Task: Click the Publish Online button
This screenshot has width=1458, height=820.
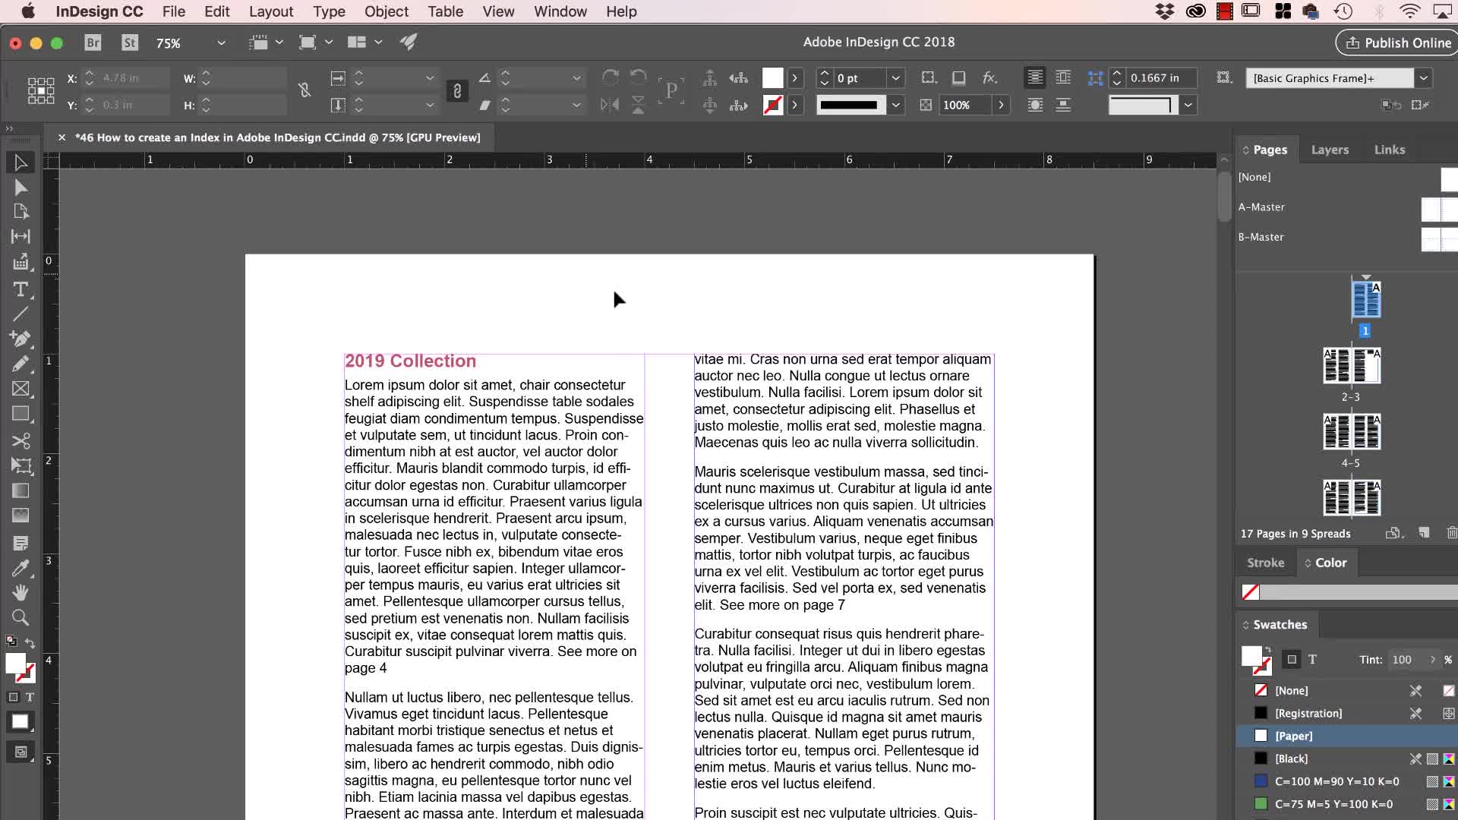Action: point(1399,43)
